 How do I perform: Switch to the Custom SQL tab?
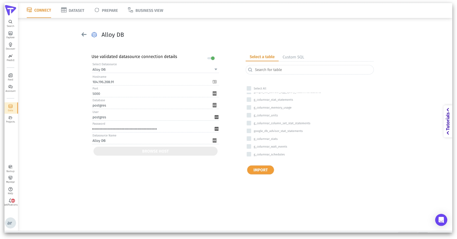click(x=293, y=57)
